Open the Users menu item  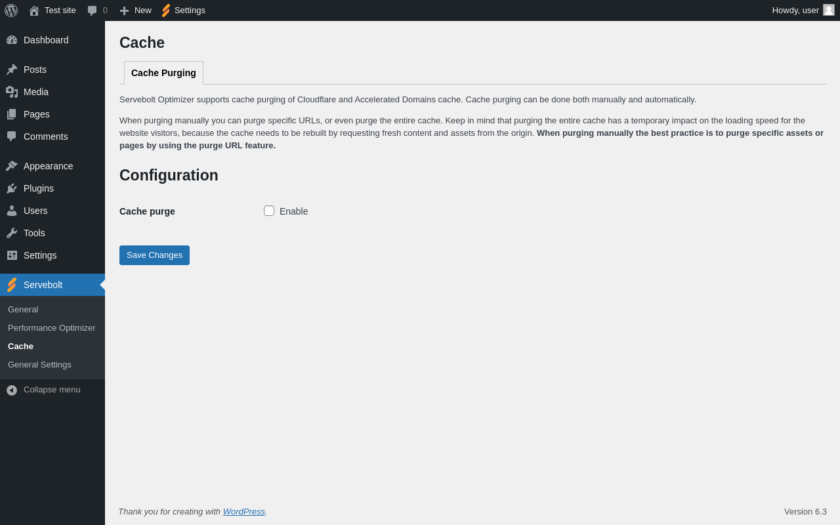[35, 211]
